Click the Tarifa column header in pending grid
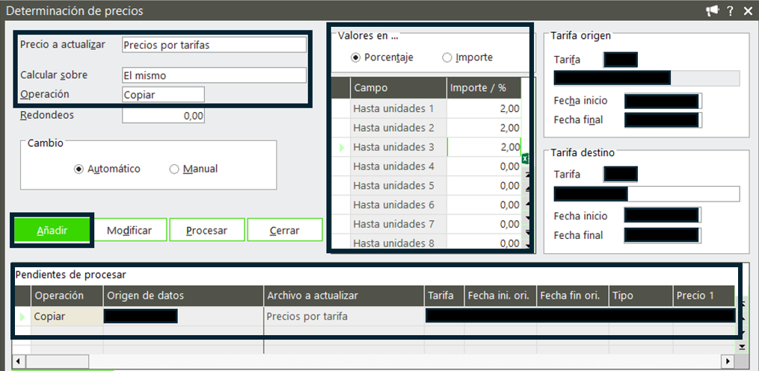The width and height of the screenshot is (759, 371). (444, 296)
